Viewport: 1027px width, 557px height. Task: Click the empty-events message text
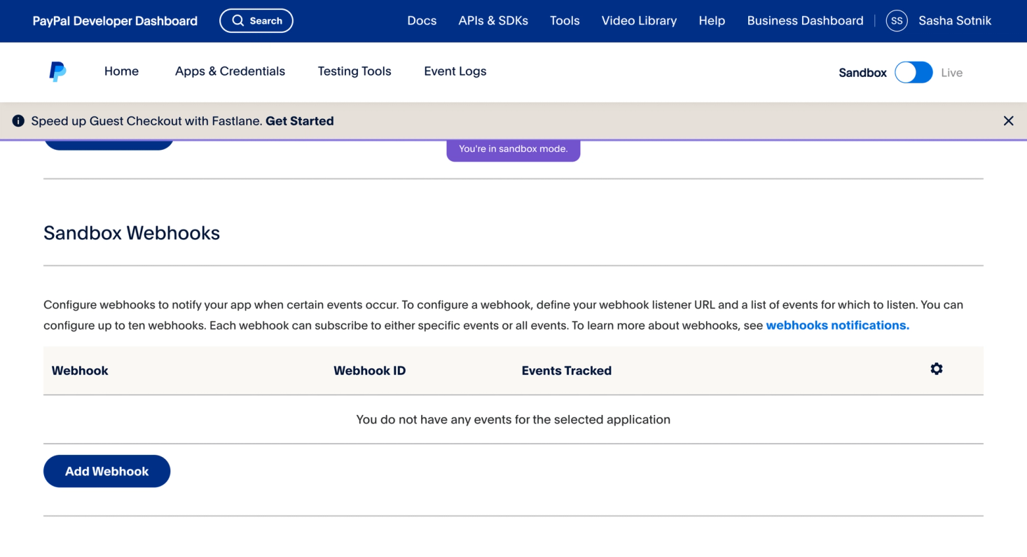click(513, 420)
